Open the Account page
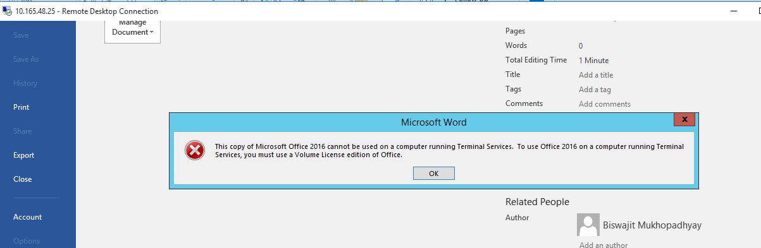 (x=28, y=217)
